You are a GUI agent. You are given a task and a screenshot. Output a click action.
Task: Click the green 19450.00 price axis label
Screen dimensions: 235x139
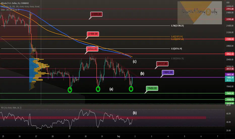(x=230, y=93)
